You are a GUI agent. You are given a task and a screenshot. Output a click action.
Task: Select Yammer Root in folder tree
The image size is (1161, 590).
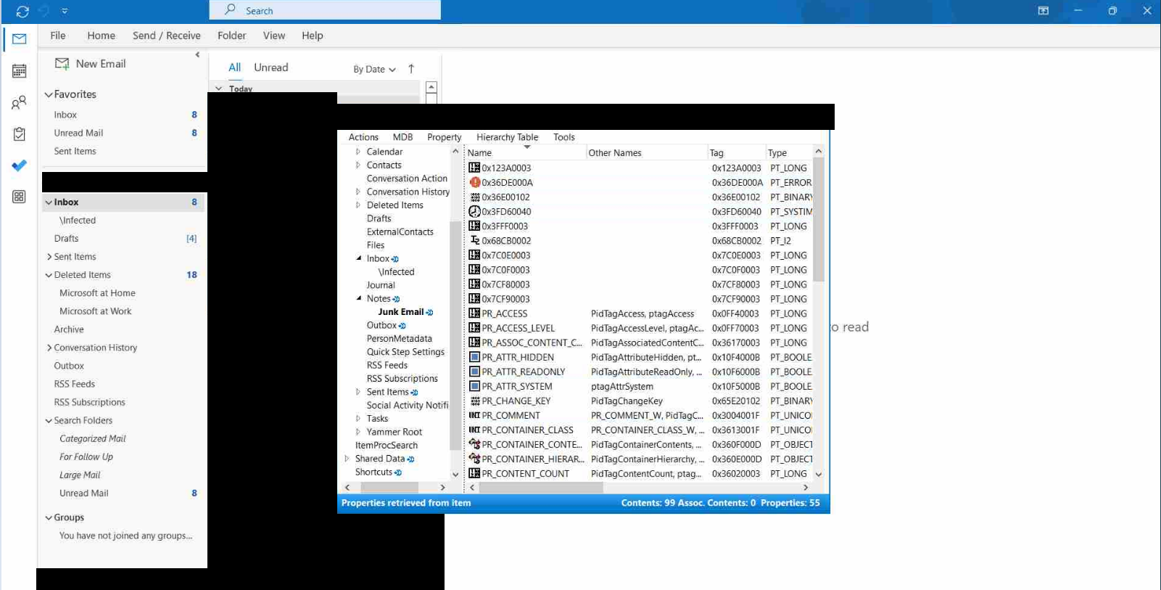[394, 432]
